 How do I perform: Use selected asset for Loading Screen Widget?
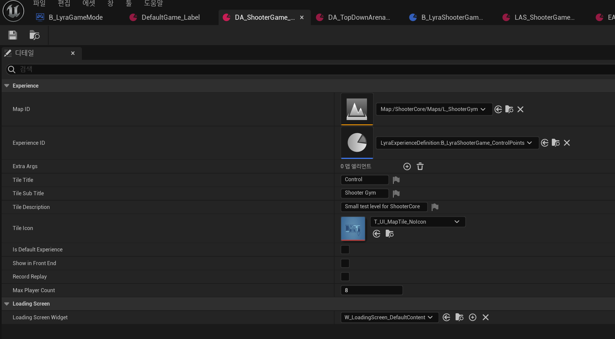click(x=447, y=317)
